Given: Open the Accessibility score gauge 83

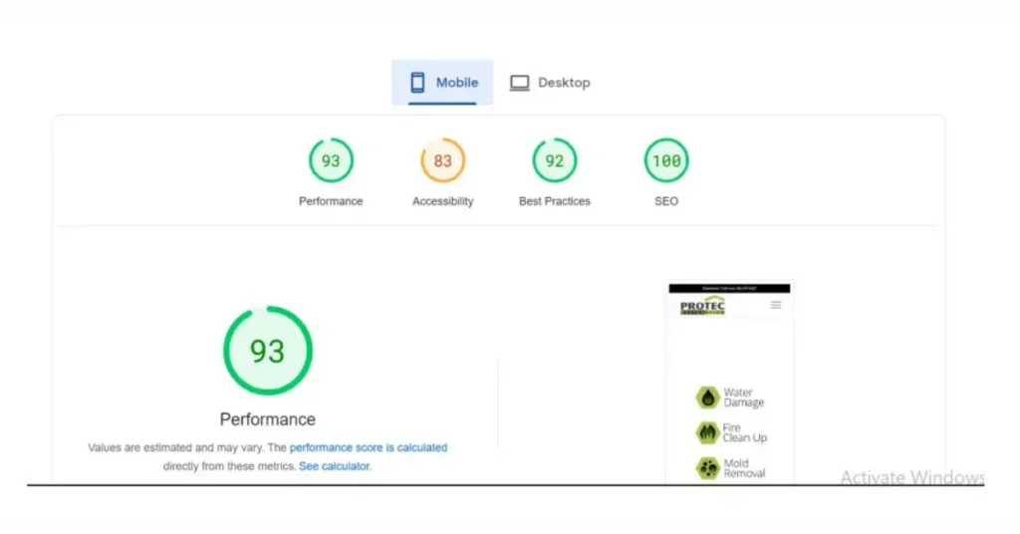Looking at the screenshot, I should tap(443, 160).
